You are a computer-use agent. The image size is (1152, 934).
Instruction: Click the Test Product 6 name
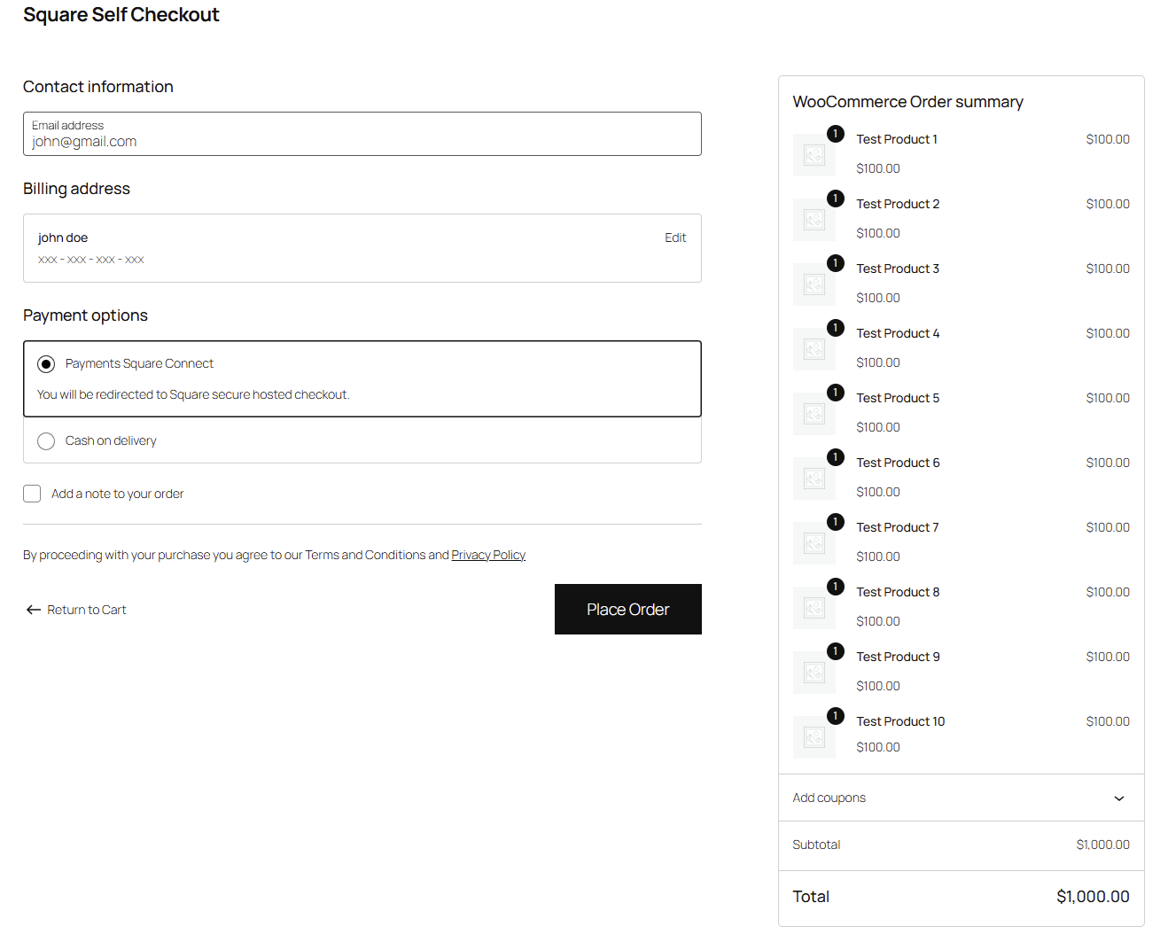[x=898, y=463]
